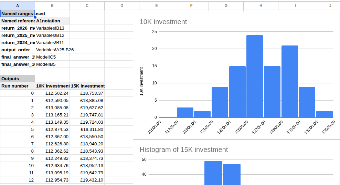Click the rightmost short histogram bar
This screenshot has width=340, height=185.
[x=325, y=114]
